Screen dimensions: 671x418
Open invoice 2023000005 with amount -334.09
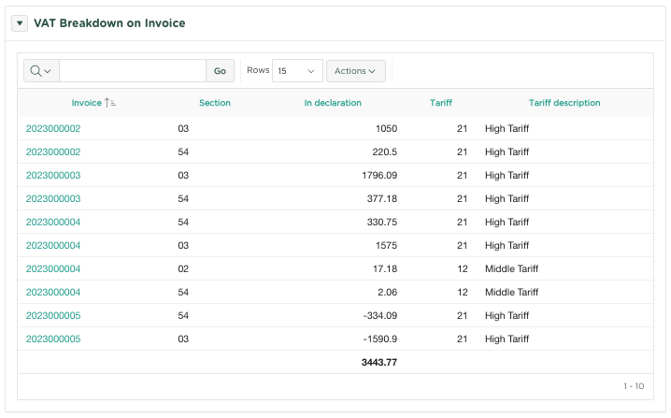(x=53, y=315)
